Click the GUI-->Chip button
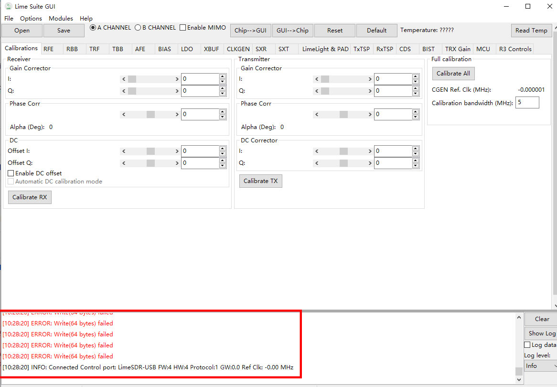 (x=292, y=31)
